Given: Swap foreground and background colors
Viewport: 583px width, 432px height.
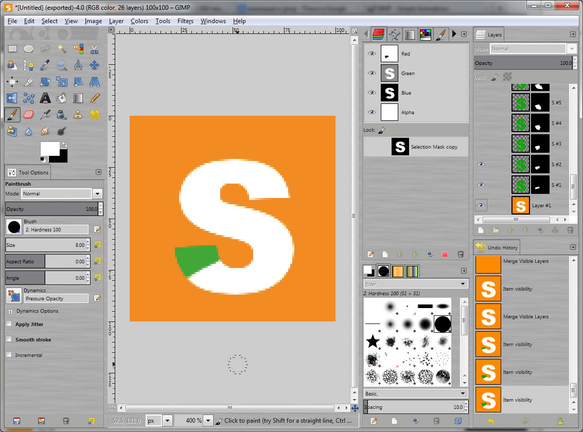Looking at the screenshot, I should [x=65, y=145].
